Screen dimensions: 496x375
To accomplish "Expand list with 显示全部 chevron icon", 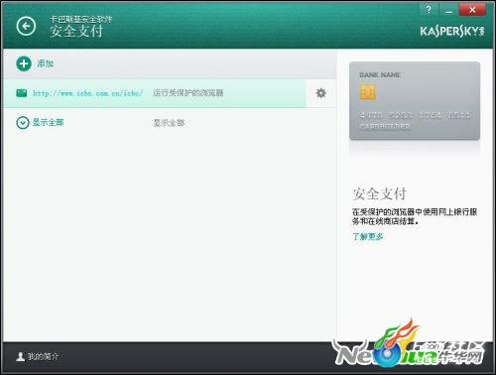I will tap(23, 123).
